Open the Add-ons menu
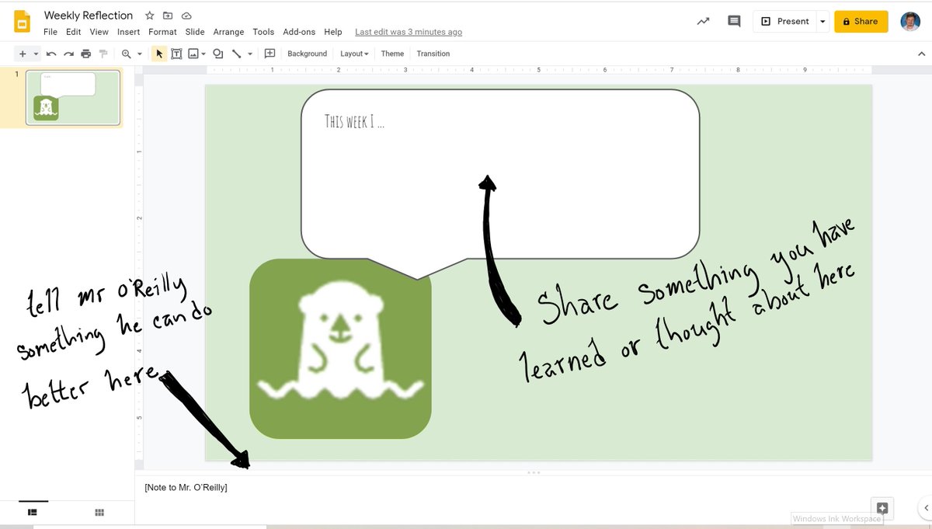Screen dimensions: 932x529 [x=299, y=32]
